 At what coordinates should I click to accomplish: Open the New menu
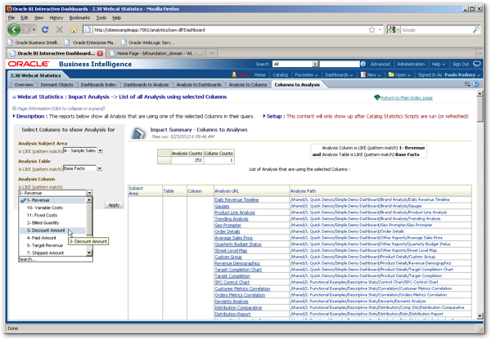click(371, 75)
